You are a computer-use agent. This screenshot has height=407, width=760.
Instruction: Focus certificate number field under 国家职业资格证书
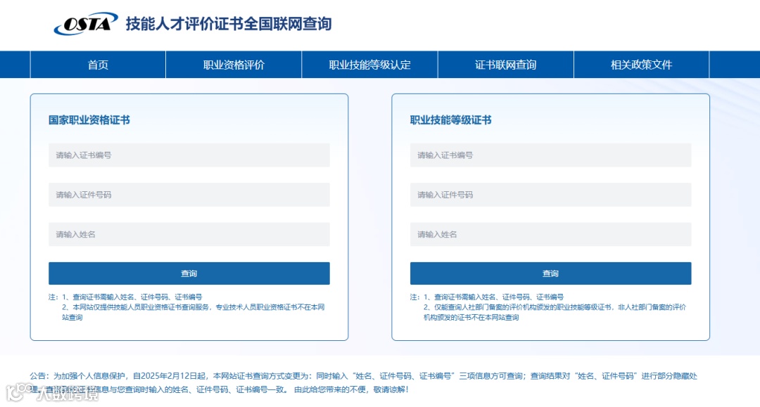(189, 155)
